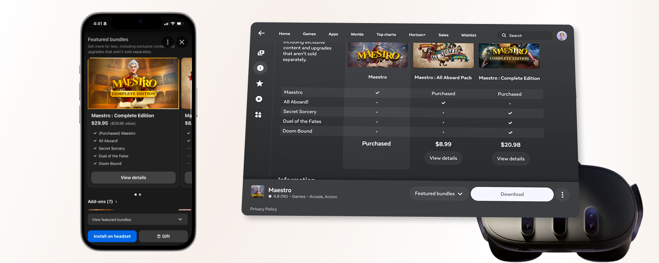Screen dimensions: 659x263
Task: Open the star ratings sidebar icon
Action: click(260, 83)
